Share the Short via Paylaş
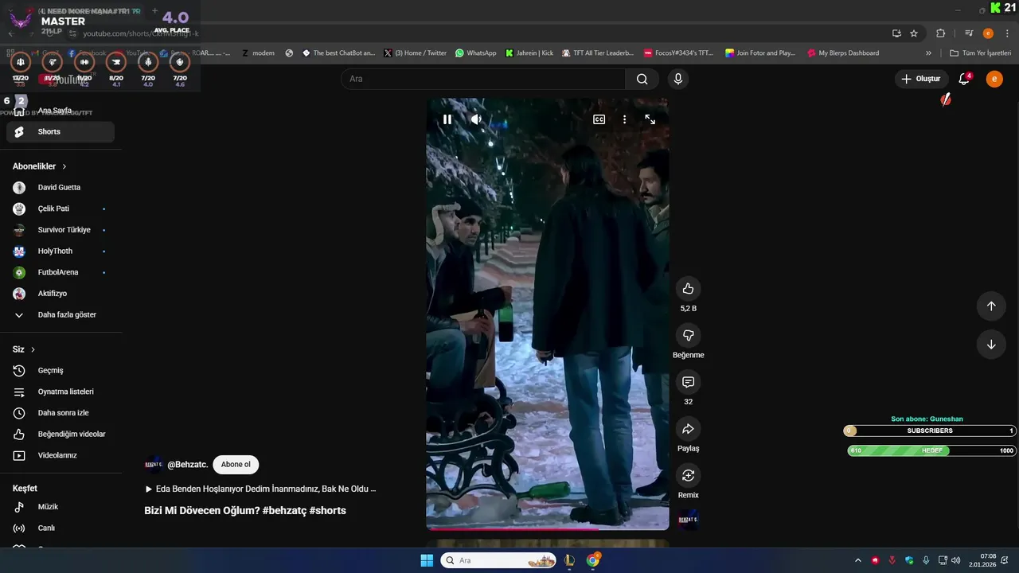Screen dimensions: 1019x573 688,429
